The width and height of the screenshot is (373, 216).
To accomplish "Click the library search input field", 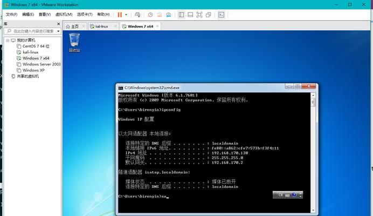I will 31,31.
